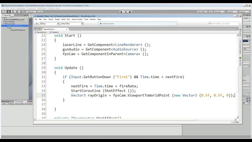Open MonoDevelop Tools menu

click(x=86, y=19)
